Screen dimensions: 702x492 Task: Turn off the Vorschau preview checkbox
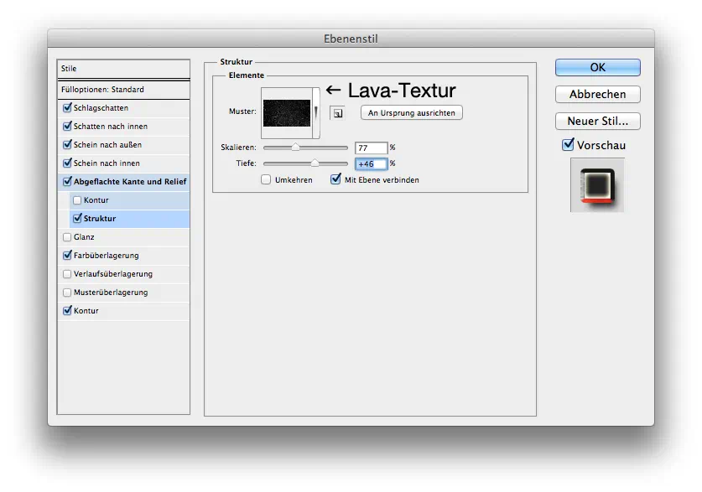pyautogui.click(x=568, y=144)
